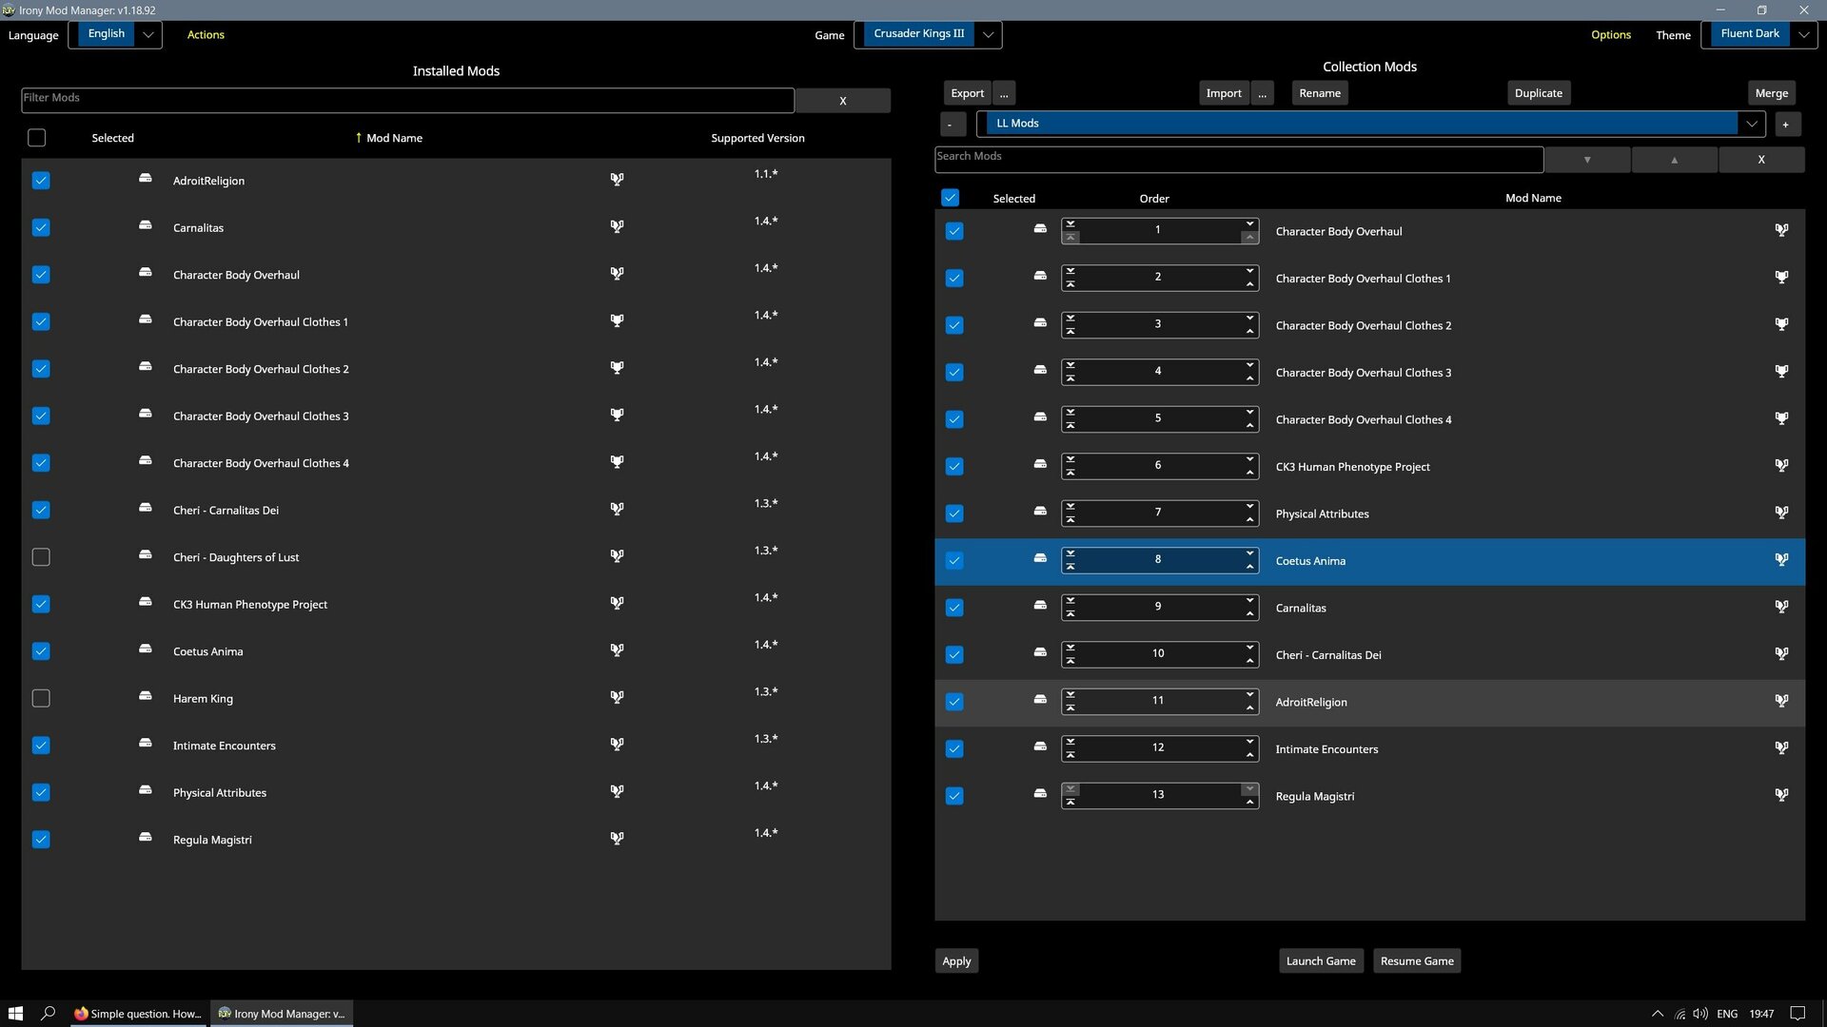1827x1027 pixels.
Task: Expand the LL Mods collection dropdown
Action: 1370,124
